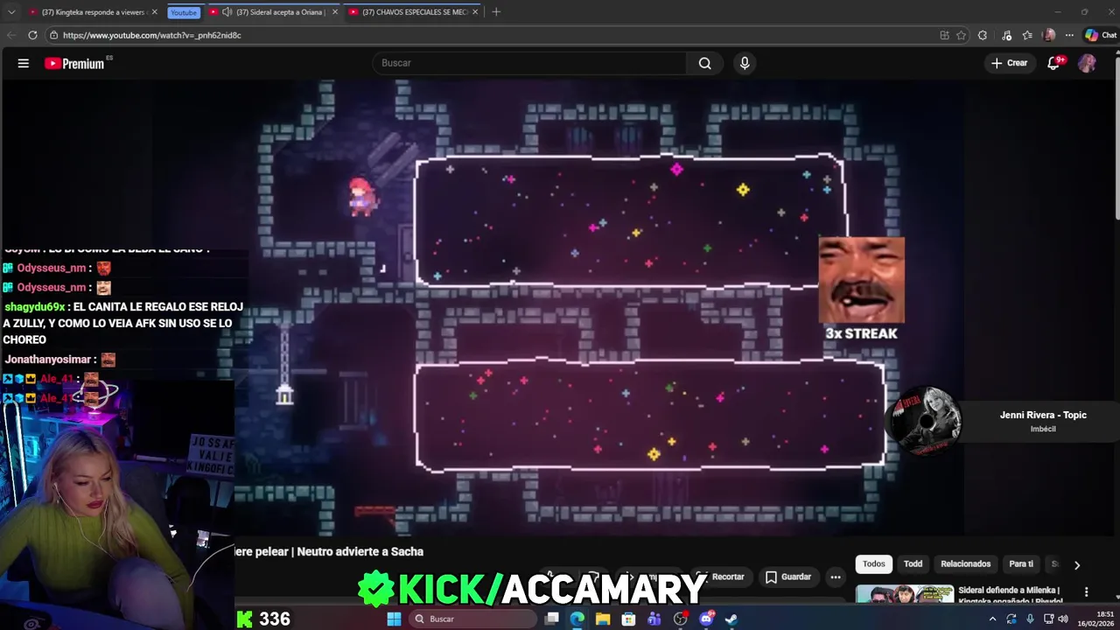Open Microsoft Store from the taskbar
This screenshot has height=630, width=1120.
[x=628, y=619]
